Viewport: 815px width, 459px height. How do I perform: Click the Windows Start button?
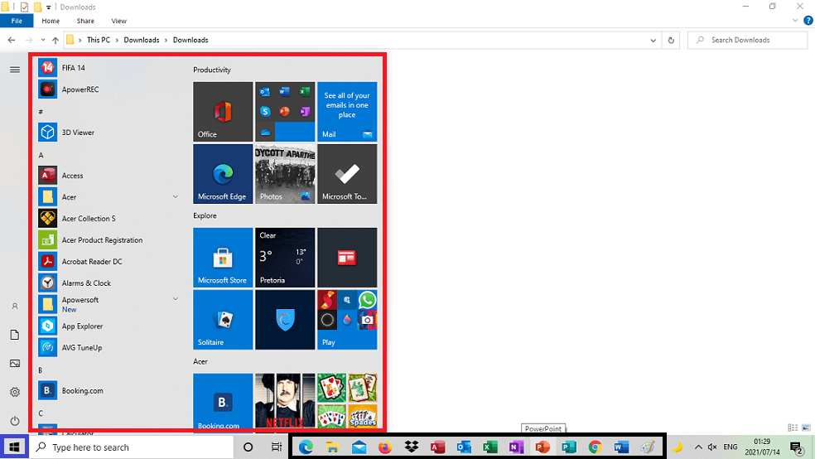15,447
